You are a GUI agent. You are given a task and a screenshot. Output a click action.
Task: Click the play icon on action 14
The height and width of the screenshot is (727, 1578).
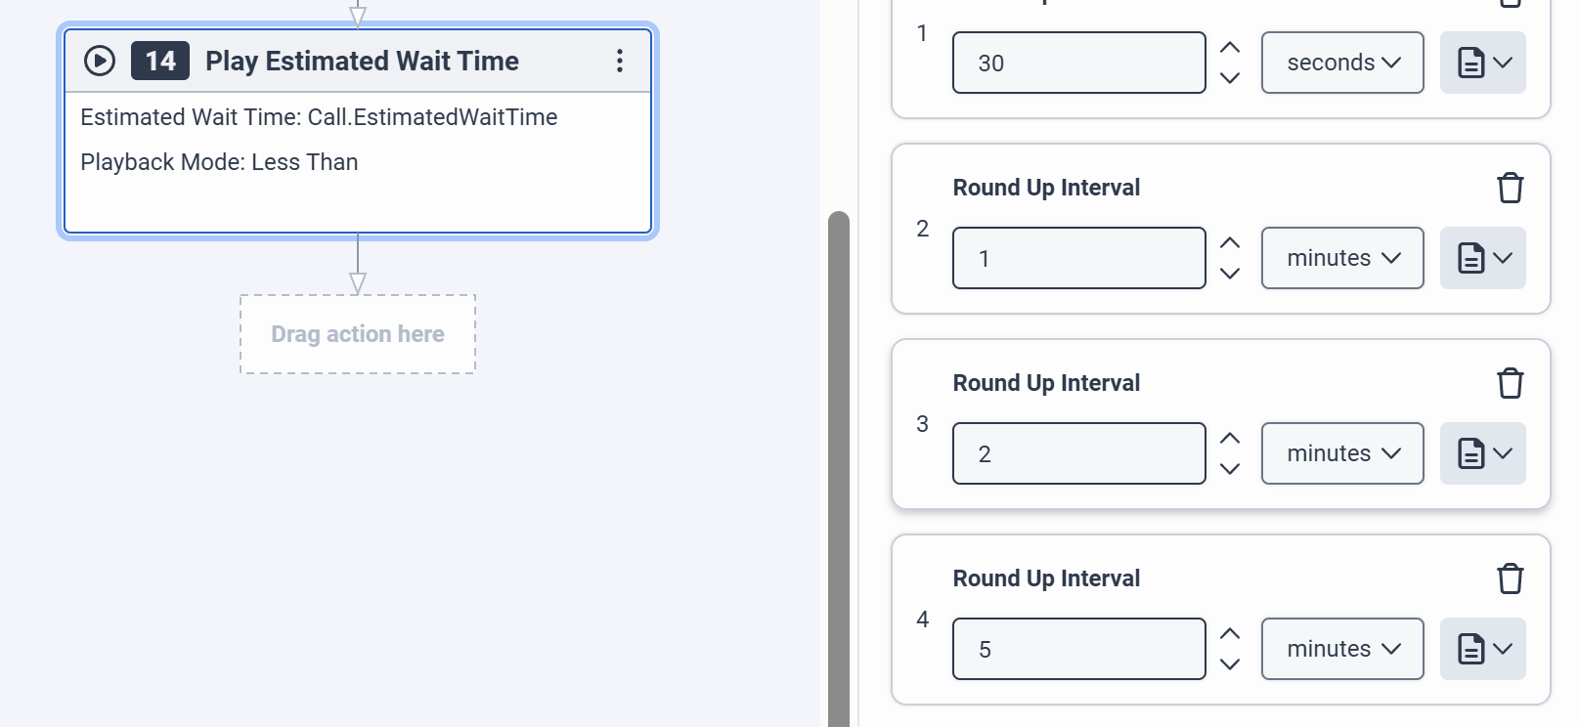pos(99,61)
